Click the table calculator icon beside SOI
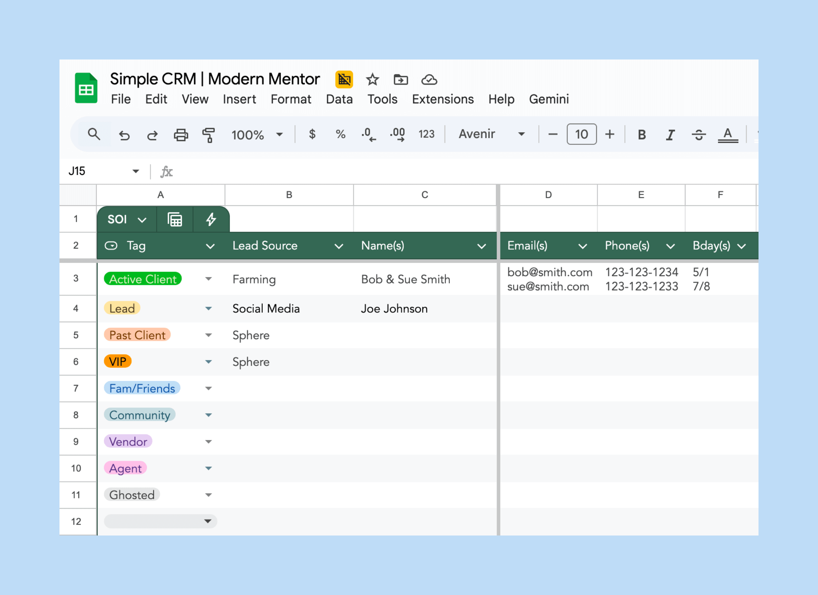The width and height of the screenshot is (818, 595). [x=175, y=219]
